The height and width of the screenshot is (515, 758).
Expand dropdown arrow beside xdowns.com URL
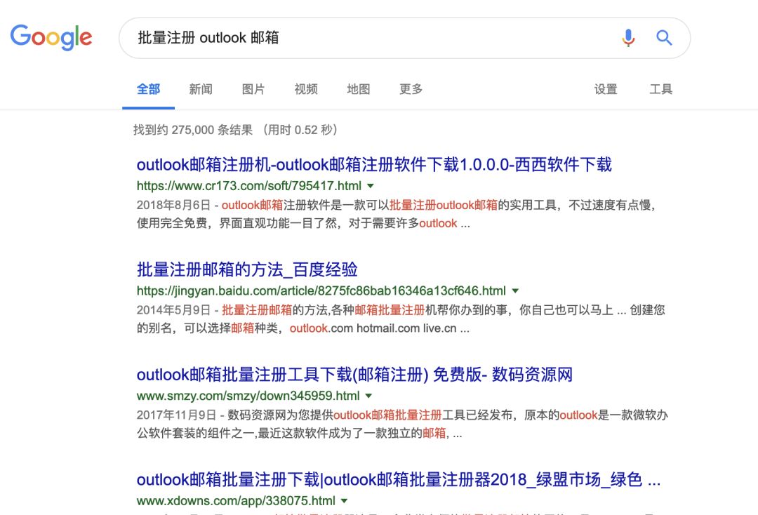[344, 501]
